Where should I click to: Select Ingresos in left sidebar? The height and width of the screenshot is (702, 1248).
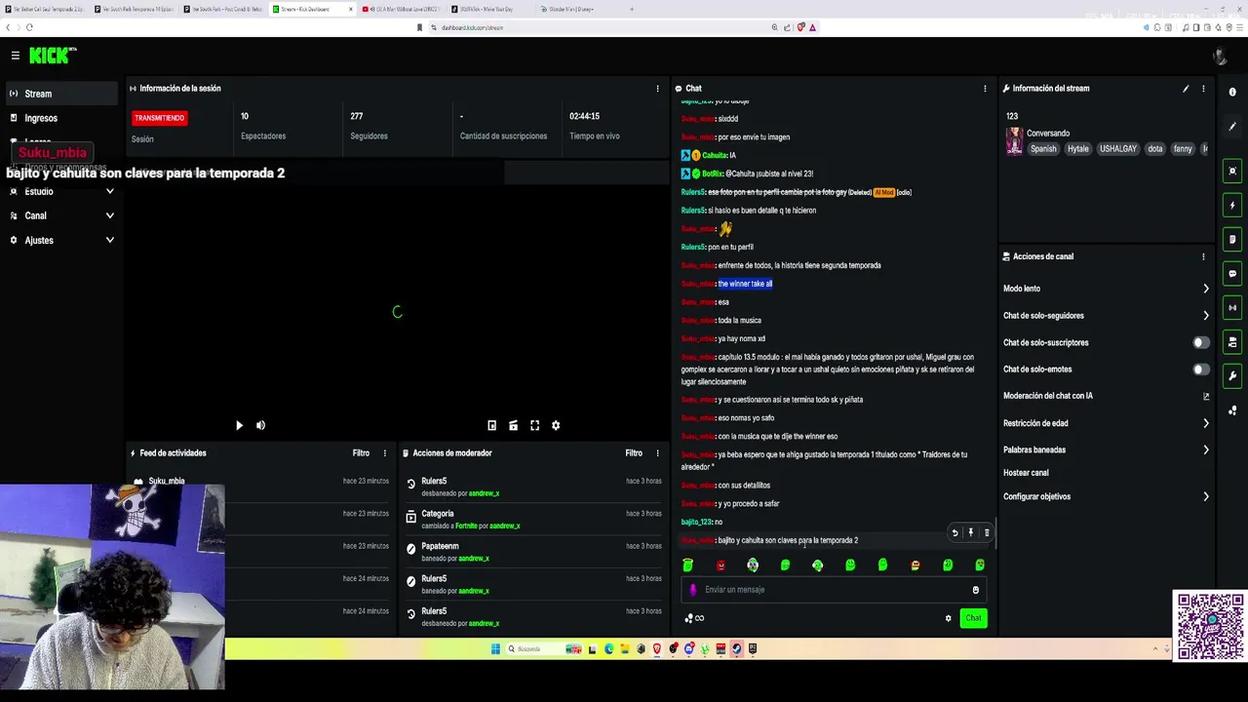[x=62, y=118]
